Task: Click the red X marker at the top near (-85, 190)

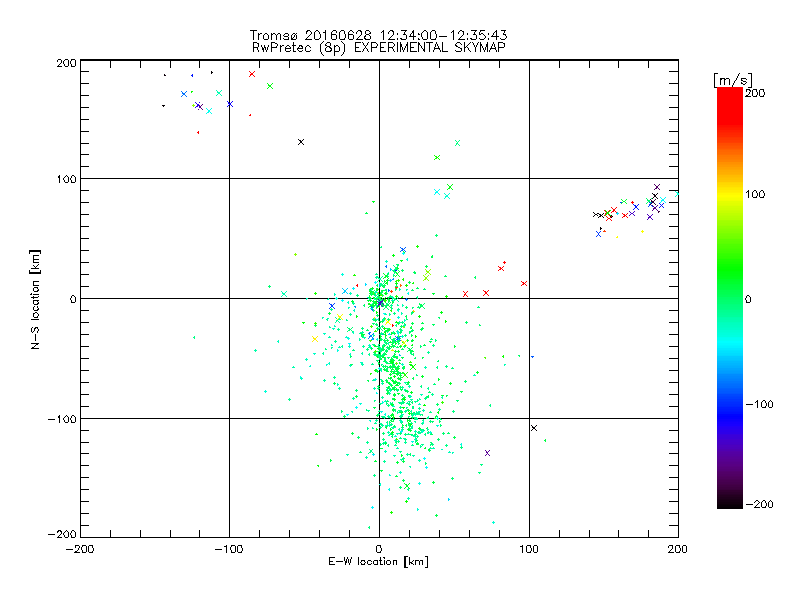Action: [x=252, y=74]
